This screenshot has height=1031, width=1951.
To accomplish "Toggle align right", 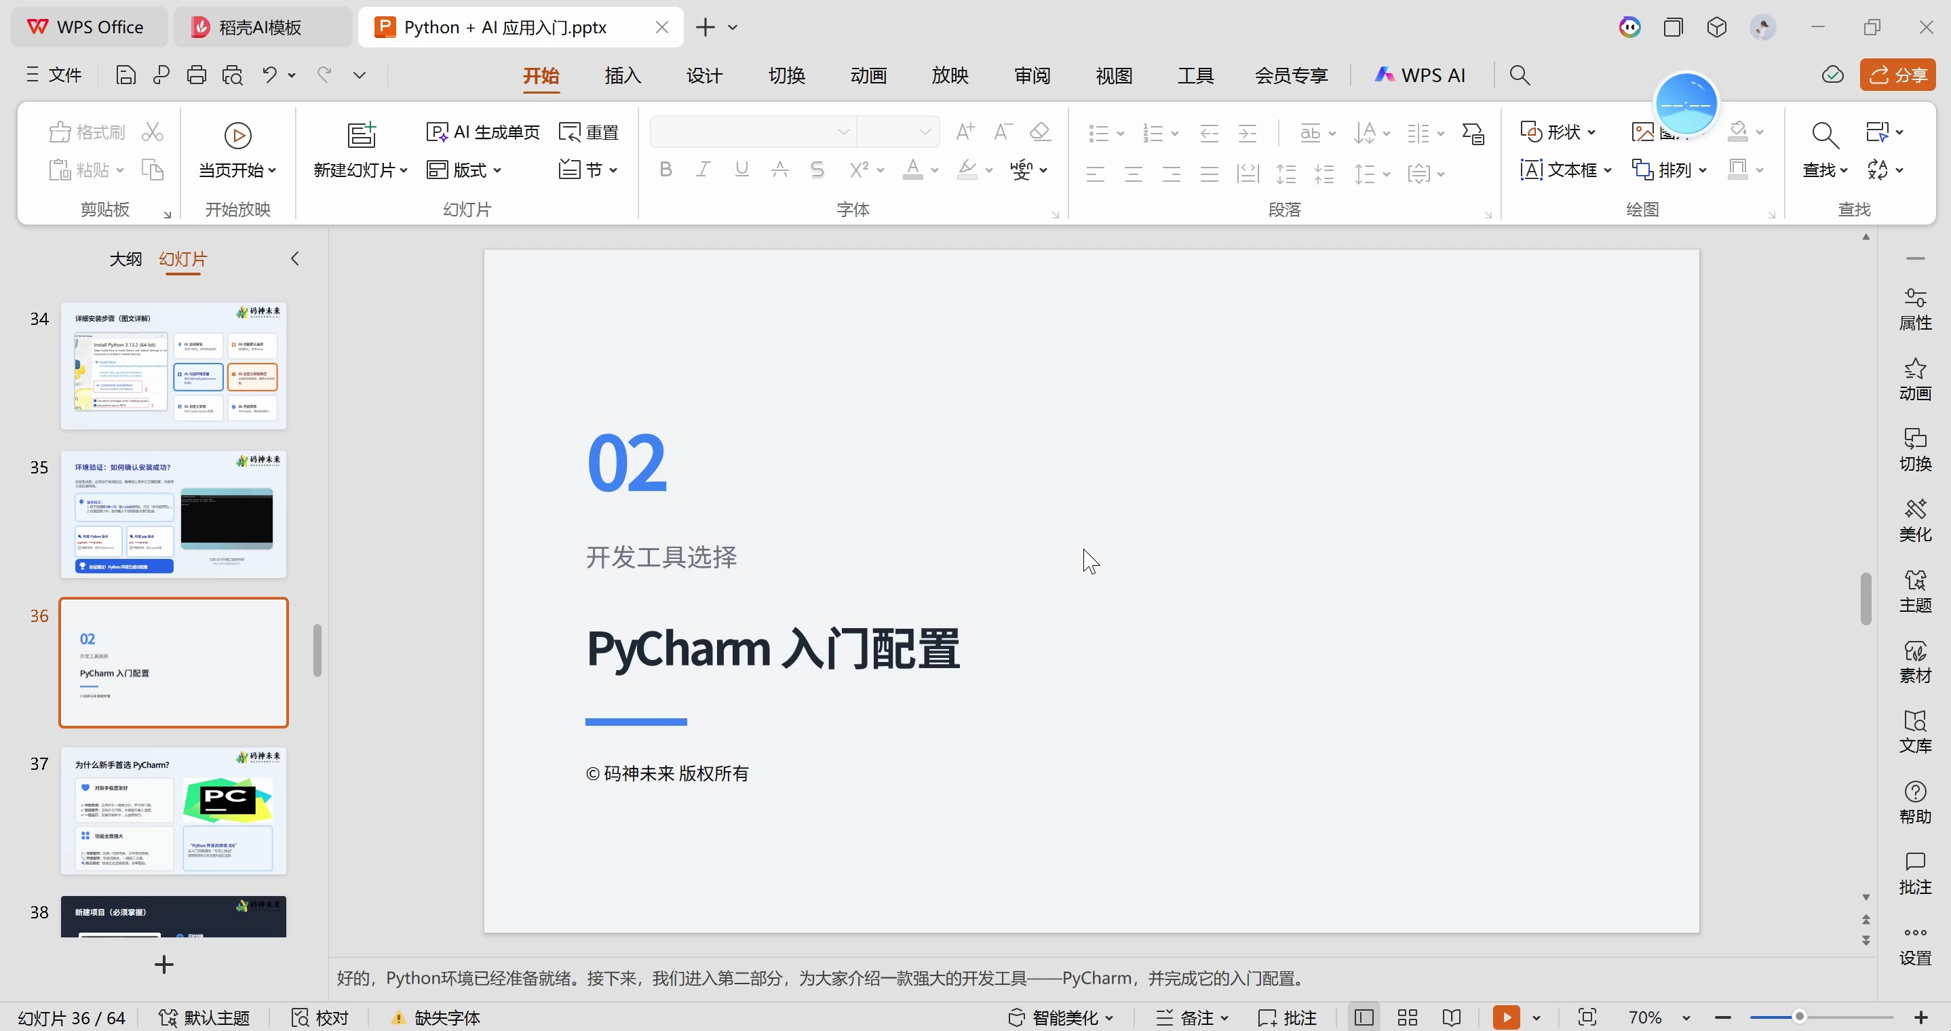I will [x=1171, y=174].
